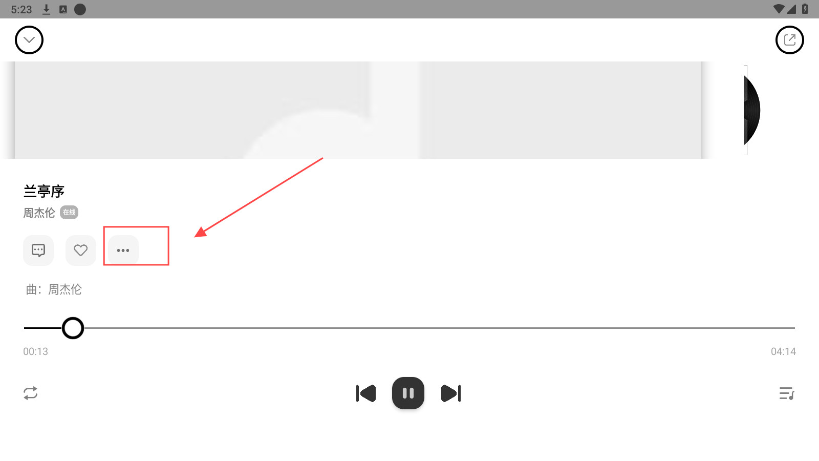Toggle the repeat mode icon
Screen dimensions: 819x461
[x=31, y=393]
